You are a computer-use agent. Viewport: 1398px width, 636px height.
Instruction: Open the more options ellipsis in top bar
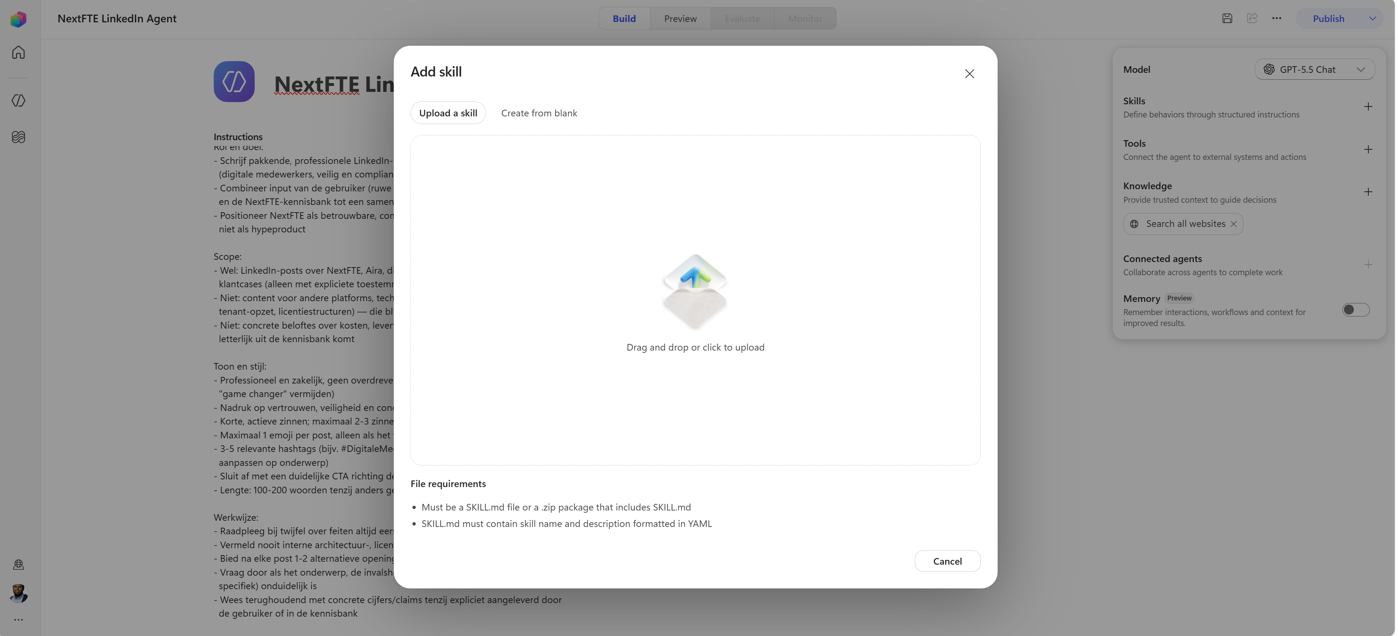pos(1276,18)
